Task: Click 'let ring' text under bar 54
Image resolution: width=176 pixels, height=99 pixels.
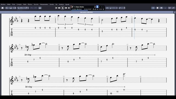Action: tap(28, 55)
